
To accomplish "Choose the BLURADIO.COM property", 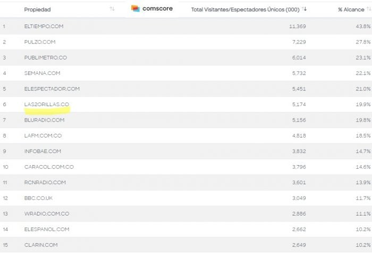I will (44, 120).
